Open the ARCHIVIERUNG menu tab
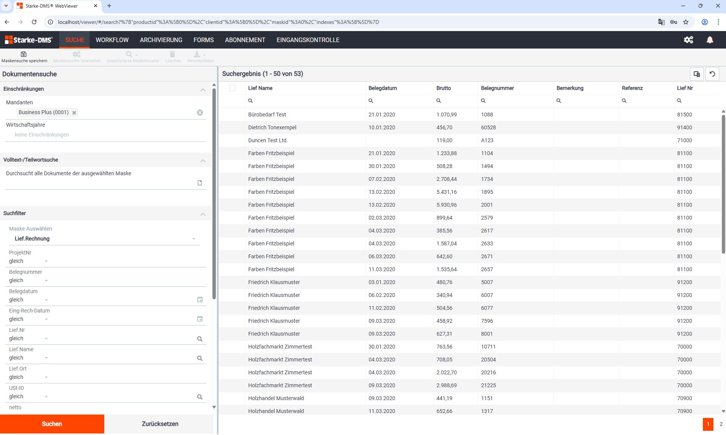 (x=161, y=40)
